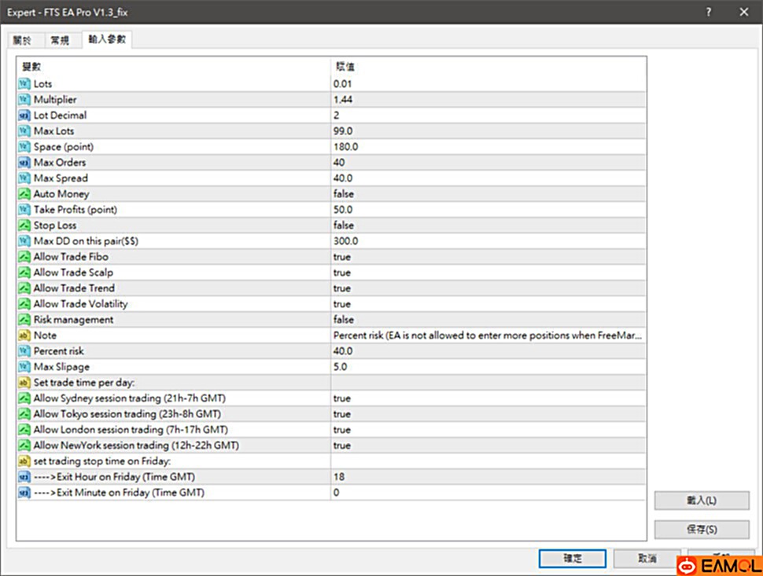Click the boolean icon beside Tokyo session trading
The image size is (763, 576).
tap(24, 413)
